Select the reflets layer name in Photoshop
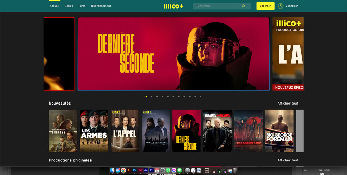The image size is (347, 175). tap(327, 170)
